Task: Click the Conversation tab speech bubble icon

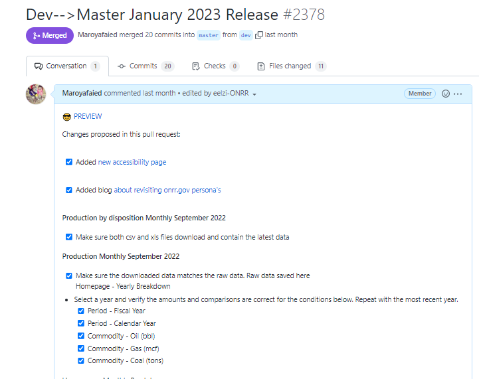Action: pos(39,66)
